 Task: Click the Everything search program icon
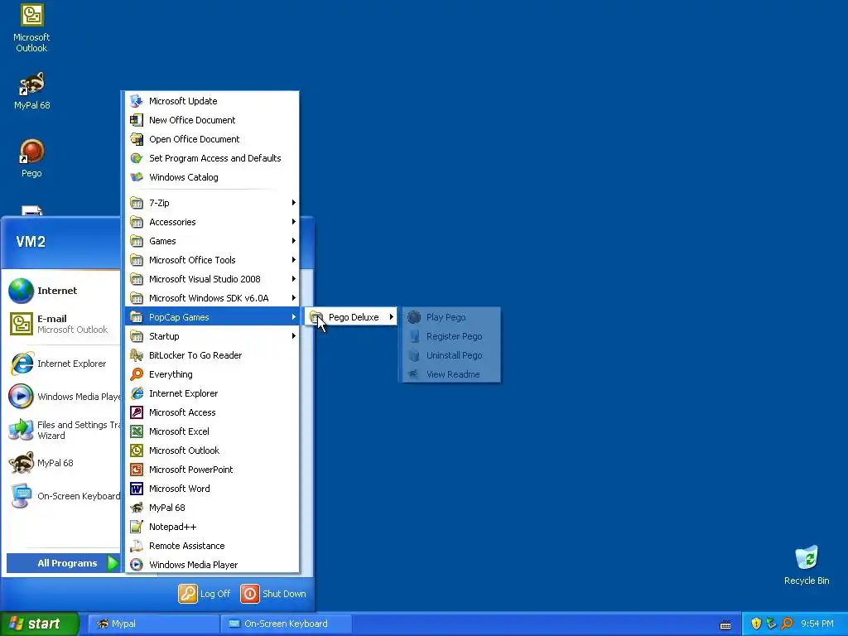pyautogui.click(x=137, y=374)
